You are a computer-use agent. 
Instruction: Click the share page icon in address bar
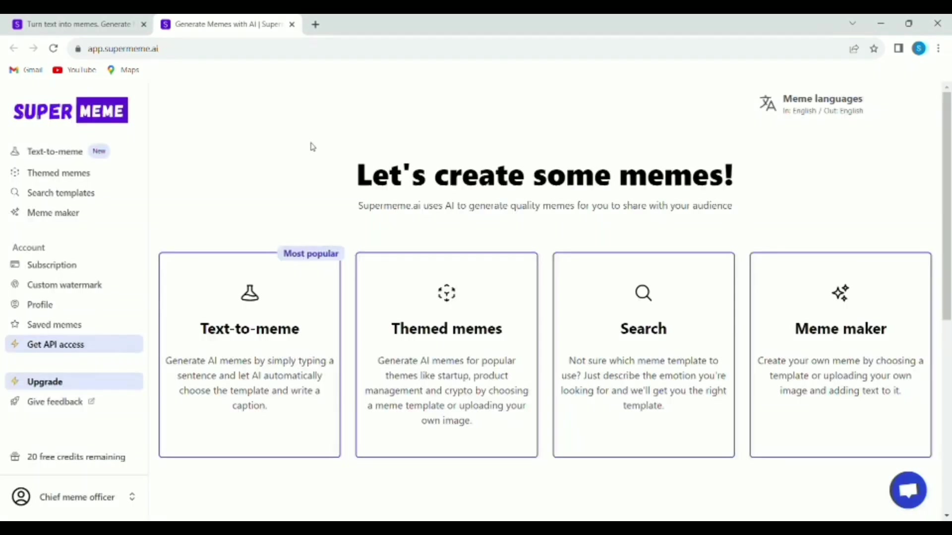854,49
